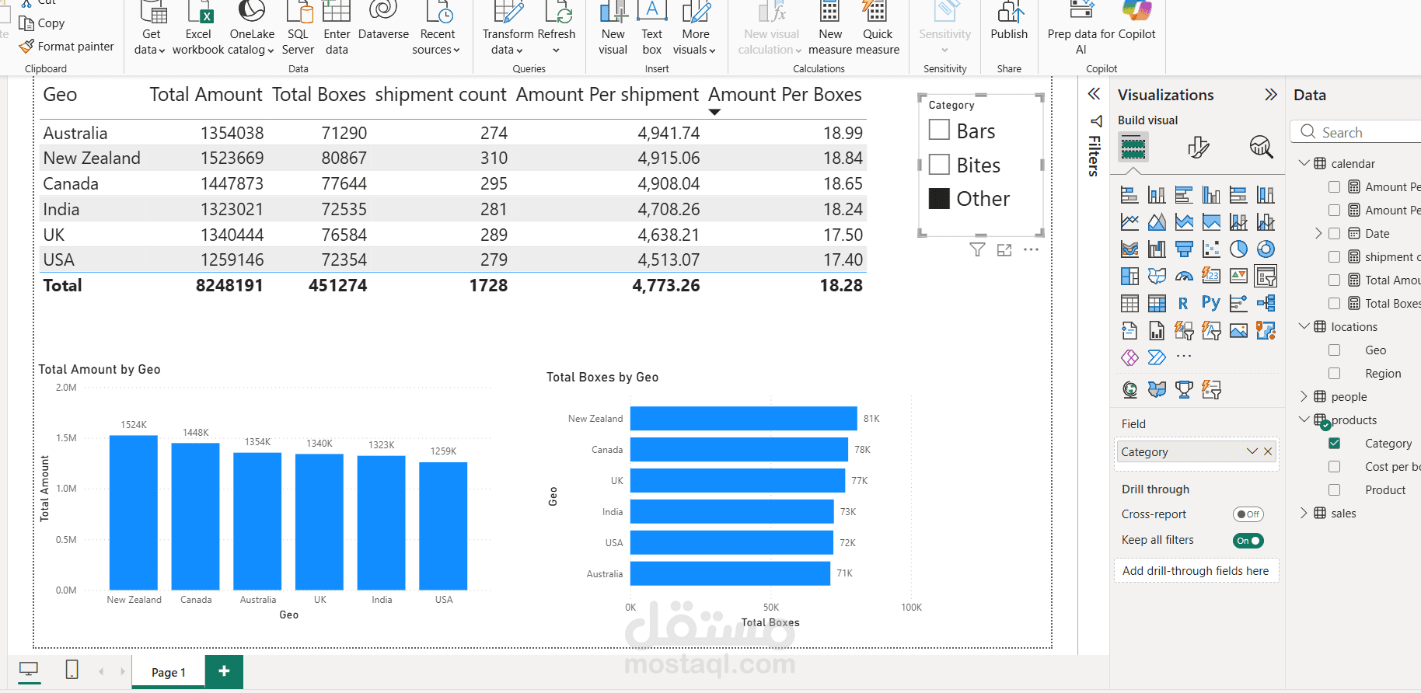Check the Region field checkbox
The height and width of the screenshot is (693, 1421).
pos(1335,374)
